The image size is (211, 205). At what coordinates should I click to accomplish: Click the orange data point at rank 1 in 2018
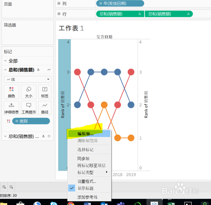point(118,138)
